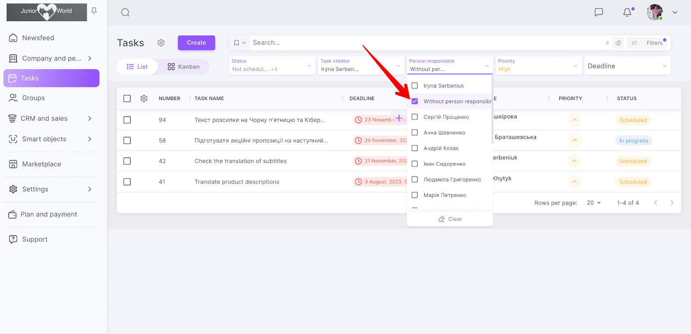Viewport: 691px width, 334px height.
Task: Pin the sidebar with the pin icon
Action: [x=94, y=11]
